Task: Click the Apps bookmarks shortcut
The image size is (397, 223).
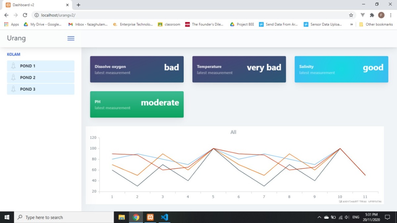Action: click(x=12, y=24)
